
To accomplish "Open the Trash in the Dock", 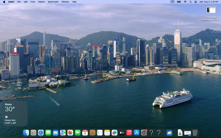I will point(195,132).
